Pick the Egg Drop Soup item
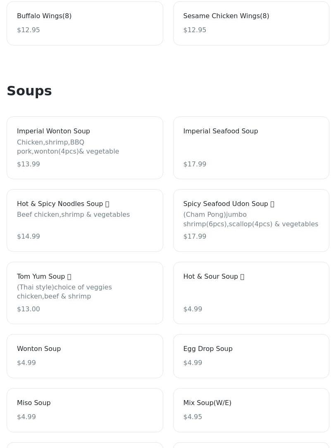Image resolution: width=336 pixels, height=448 pixels. (x=251, y=356)
